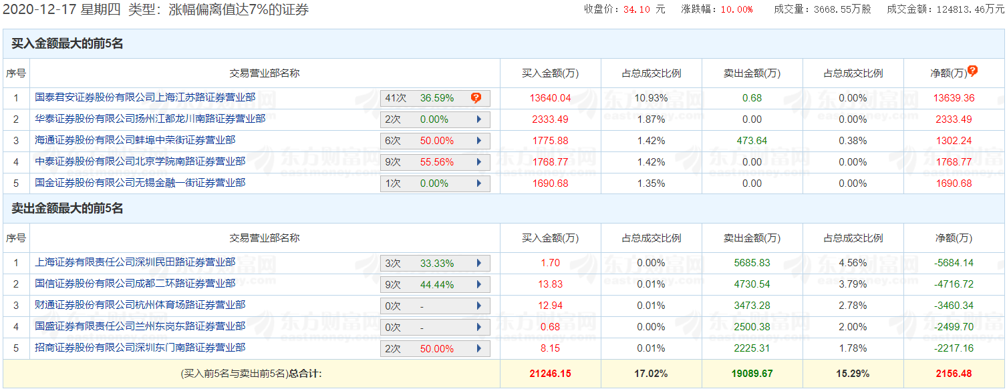Open 上海证券深圳民田路证券营业部 link
Viewport: 1007px width, 391px height.
pyautogui.click(x=135, y=262)
